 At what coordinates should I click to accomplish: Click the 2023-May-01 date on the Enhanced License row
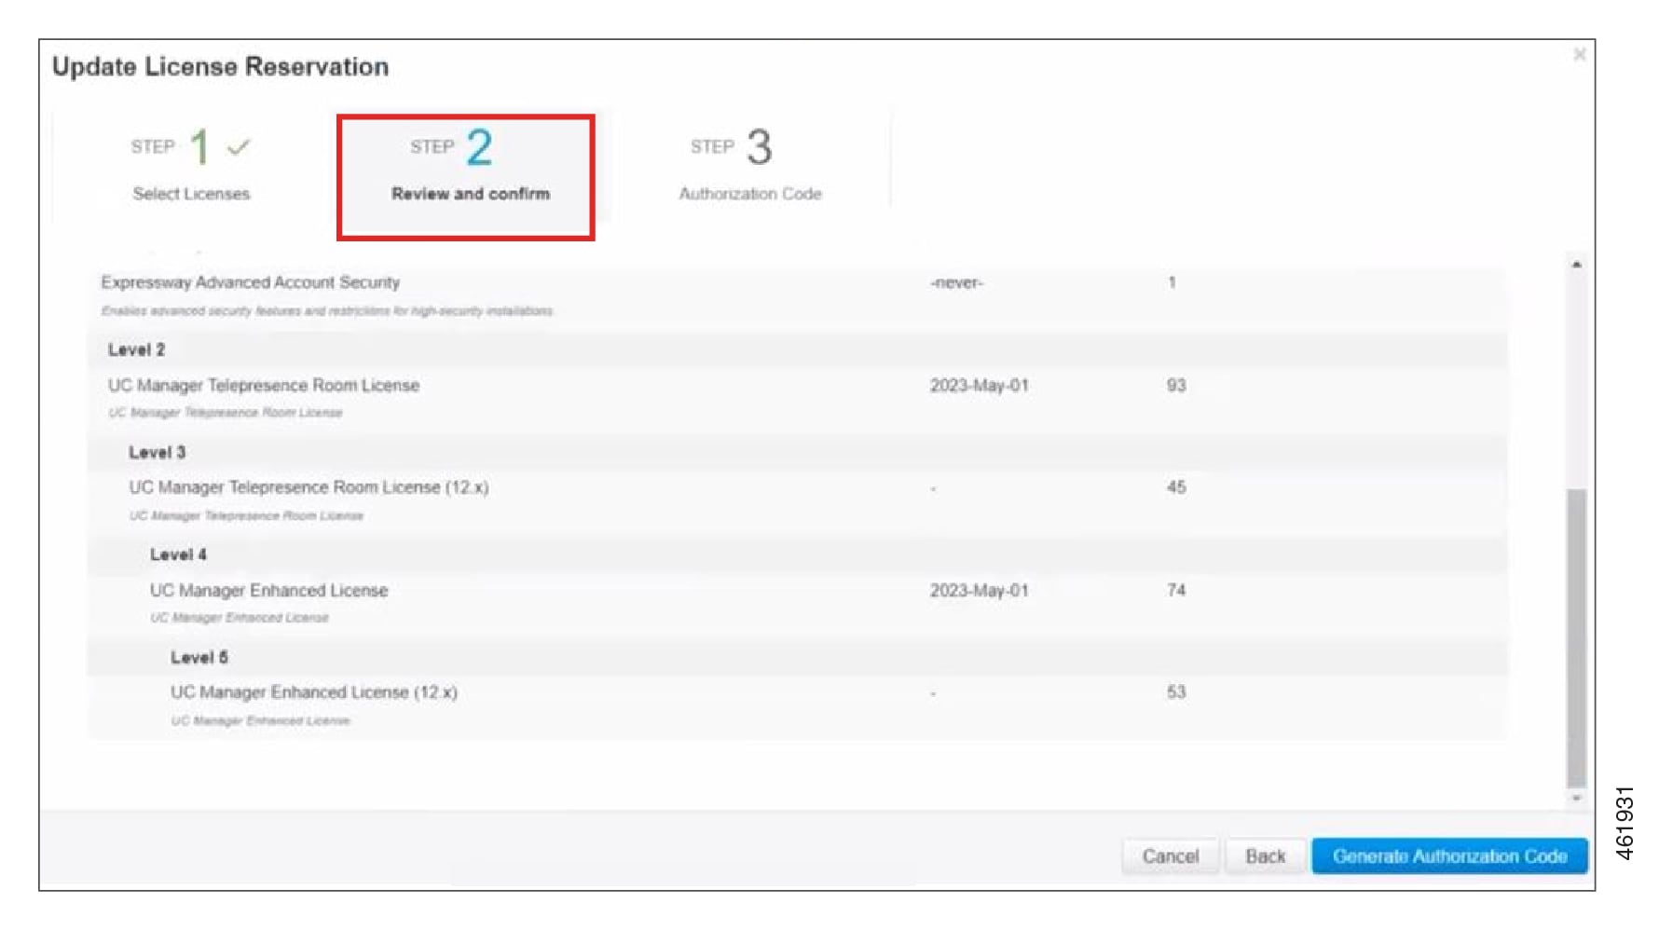coord(979,591)
